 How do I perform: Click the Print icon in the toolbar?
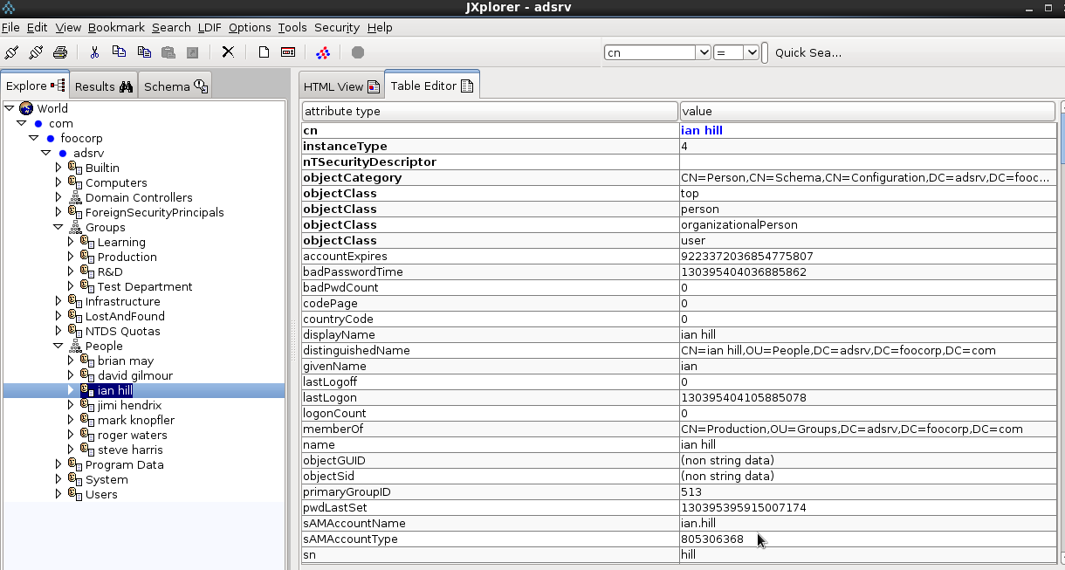coord(60,52)
